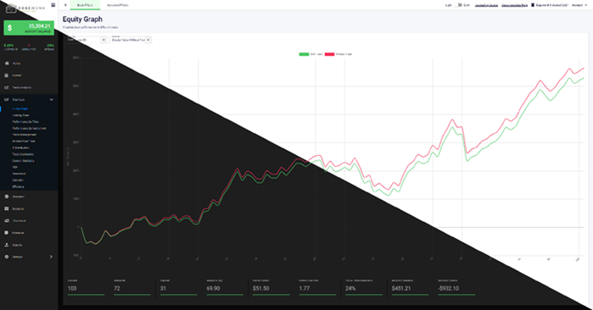Collapse the Chartlab section chevron
The width and height of the screenshot is (593, 310).
(52, 100)
